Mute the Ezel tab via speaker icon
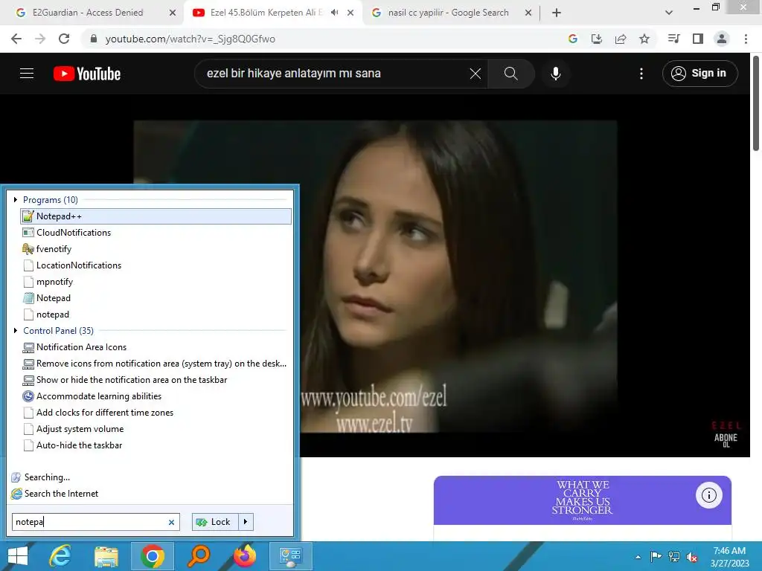This screenshot has width=762, height=571. point(334,13)
